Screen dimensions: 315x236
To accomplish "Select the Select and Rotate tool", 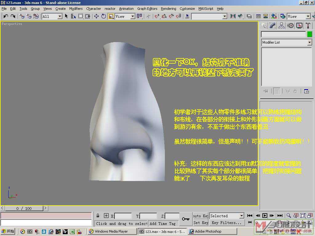I will [104, 16].
